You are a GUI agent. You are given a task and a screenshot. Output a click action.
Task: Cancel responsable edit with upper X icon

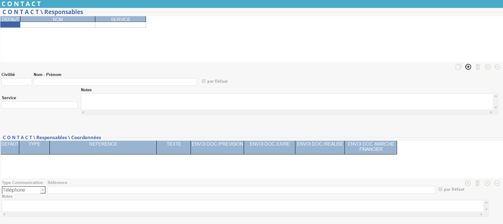point(488,67)
